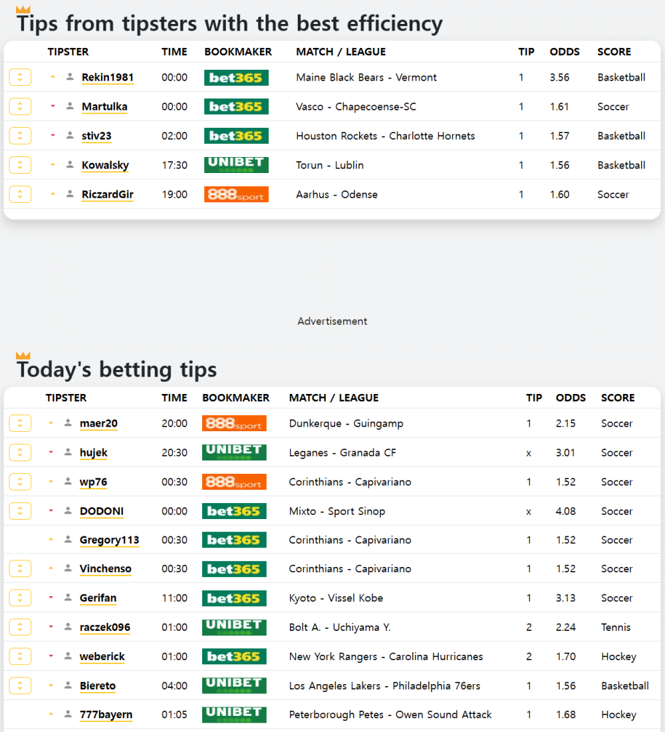Click Unibet logo in Kowalsky row
The height and width of the screenshot is (732, 665).
(236, 165)
